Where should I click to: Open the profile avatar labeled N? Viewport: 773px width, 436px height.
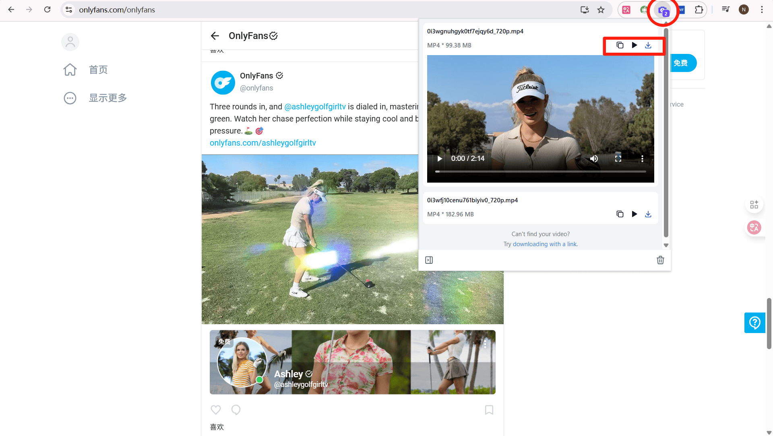tap(744, 10)
